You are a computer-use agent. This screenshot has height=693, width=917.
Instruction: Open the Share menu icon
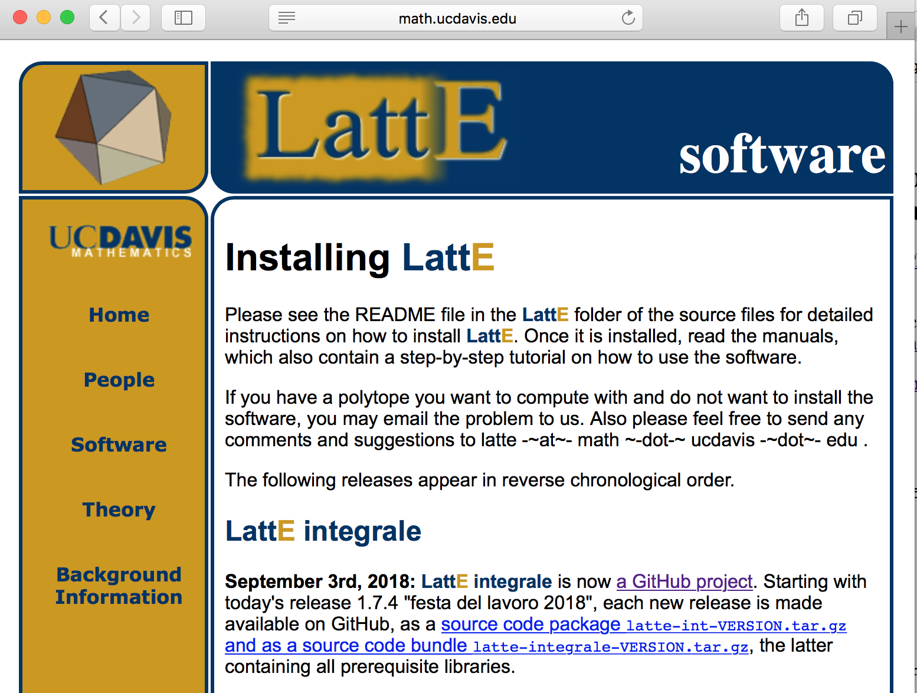tap(801, 18)
